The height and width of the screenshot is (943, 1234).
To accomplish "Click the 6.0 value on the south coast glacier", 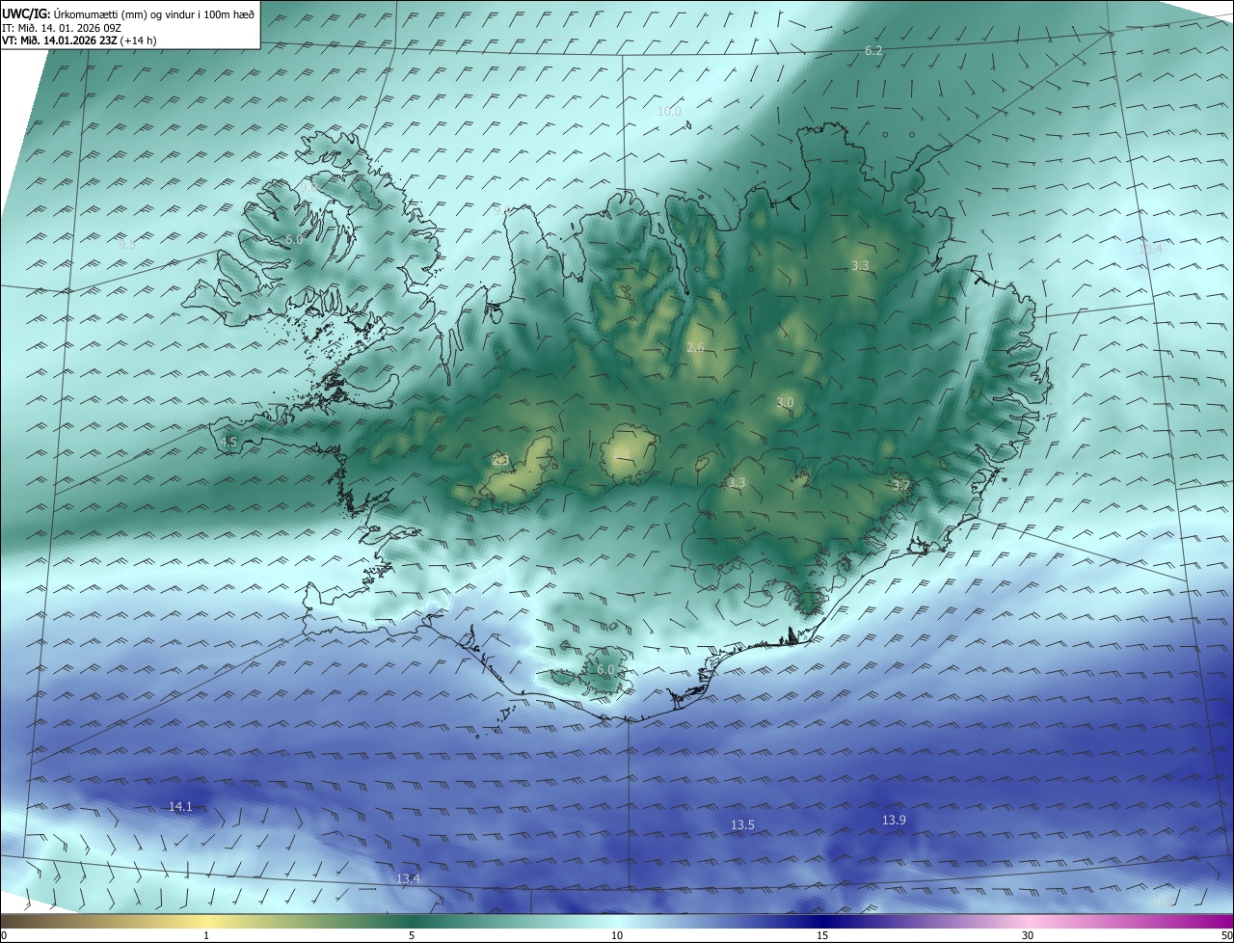I will click(x=605, y=669).
